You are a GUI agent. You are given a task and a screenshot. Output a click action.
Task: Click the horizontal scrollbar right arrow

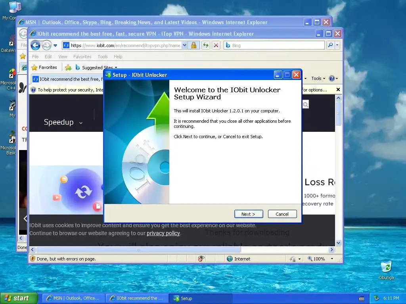coord(332,249)
